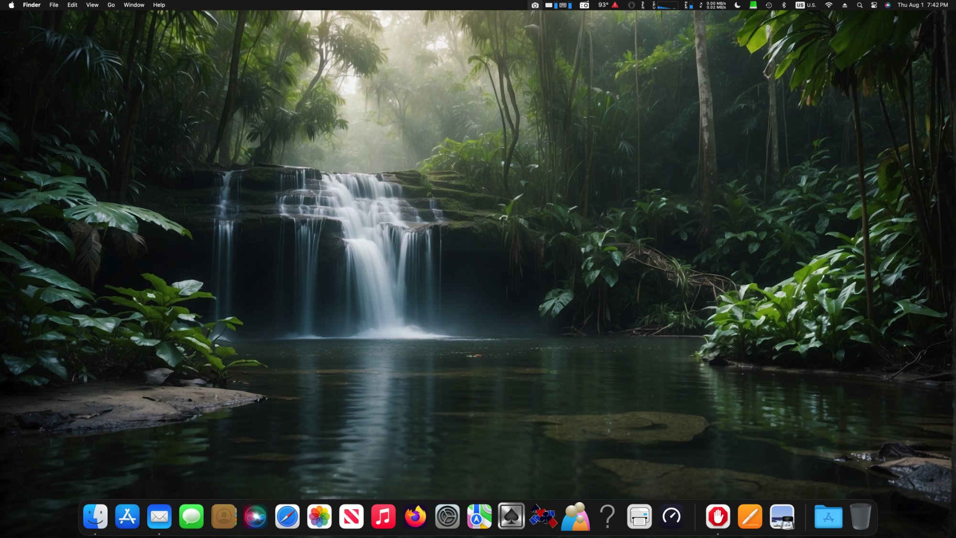Click the Safari compass icon
This screenshot has height=538, width=956.
[x=287, y=516]
